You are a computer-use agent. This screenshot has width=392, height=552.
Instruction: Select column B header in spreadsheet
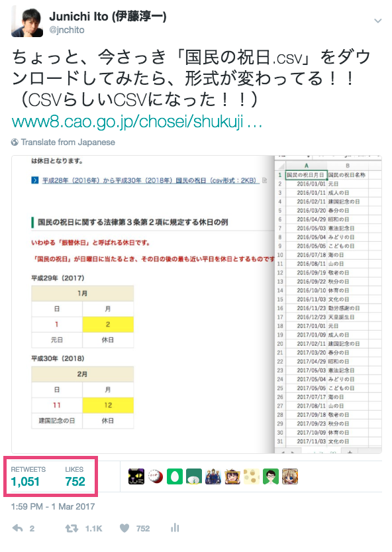pos(348,166)
